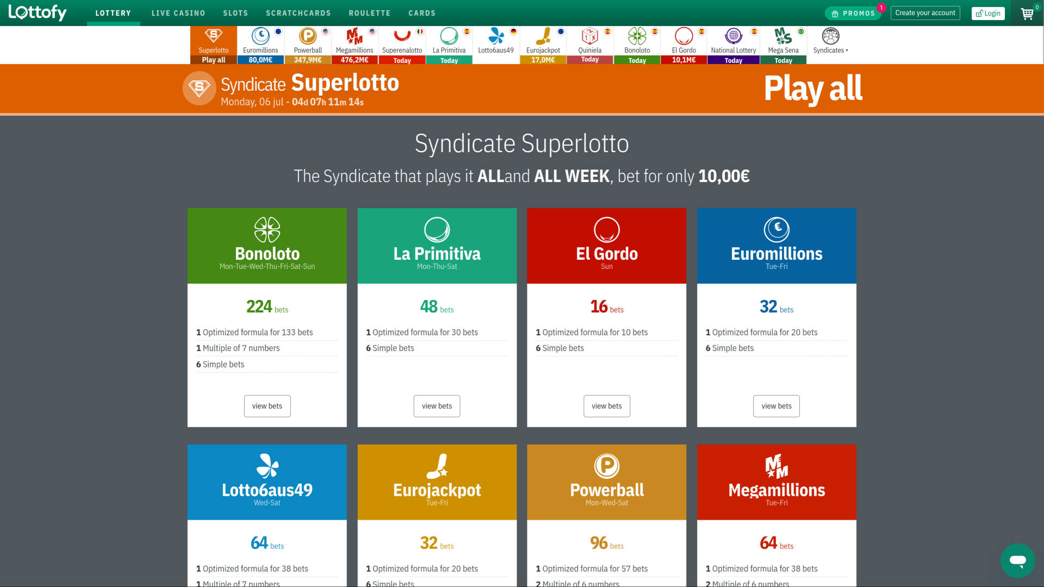The image size is (1044, 587).
Task: Select Mega Sena in the lottery bar
Action: [784, 45]
